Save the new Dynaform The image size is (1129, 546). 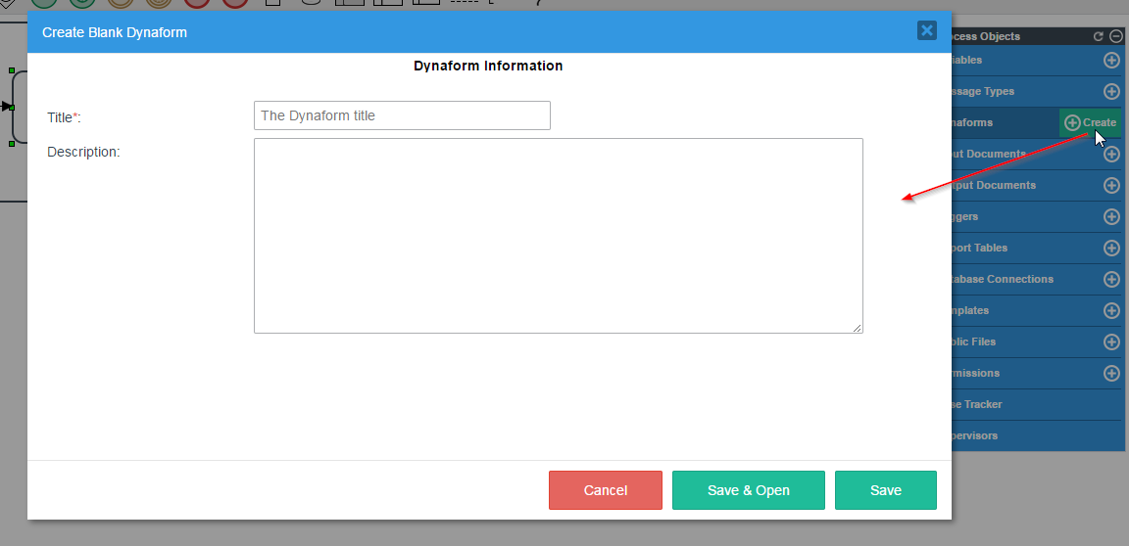point(885,490)
